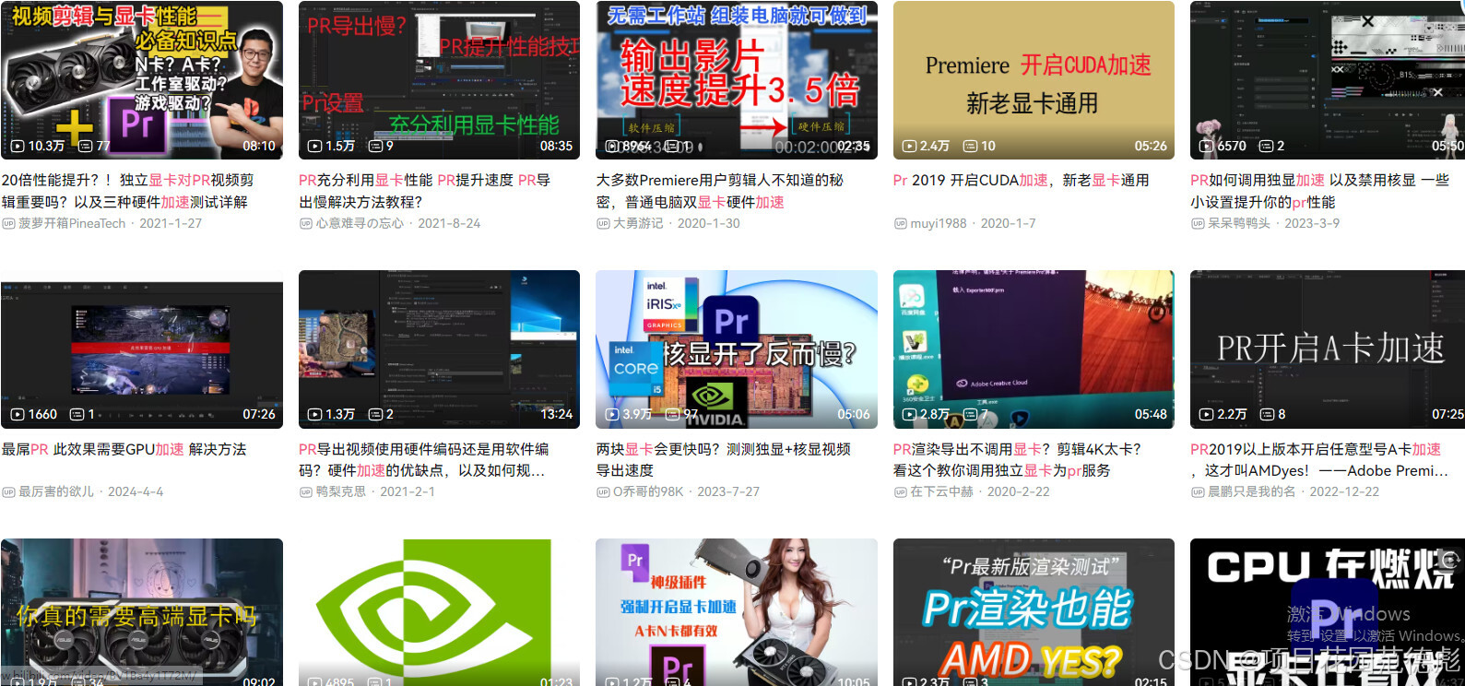Visit uploader 鸭梨克思
Screen dimensions: 1465x686
341,492
